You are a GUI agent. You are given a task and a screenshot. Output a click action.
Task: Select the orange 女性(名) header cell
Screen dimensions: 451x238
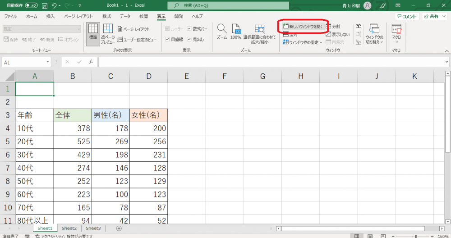point(148,115)
